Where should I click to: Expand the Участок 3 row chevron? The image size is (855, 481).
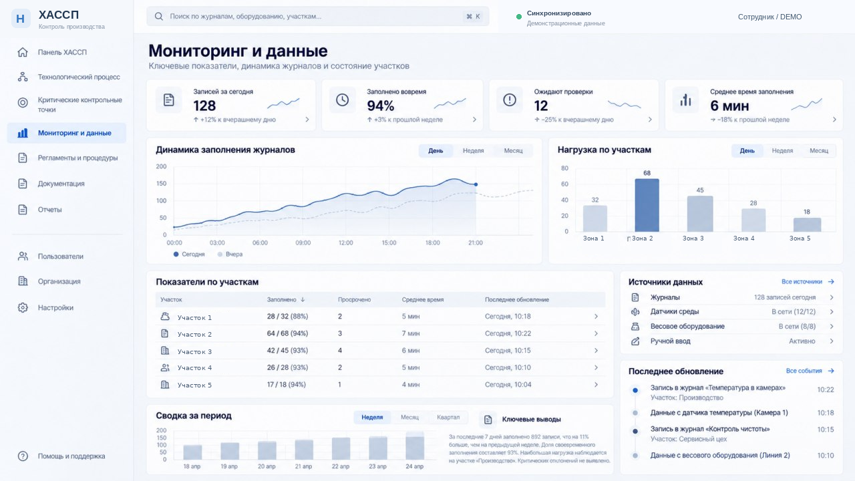[596, 351]
